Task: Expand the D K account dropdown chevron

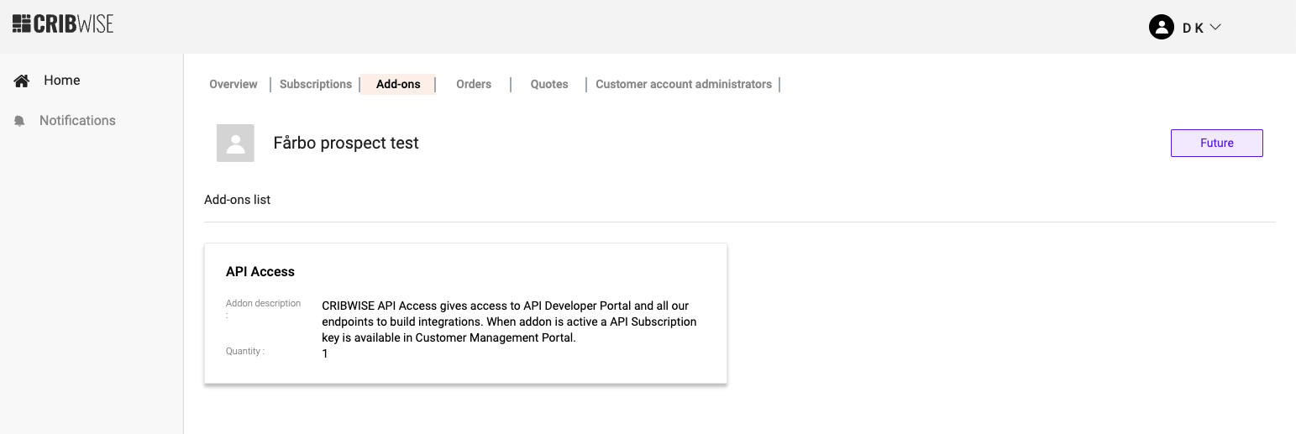Action: pyautogui.click(x=1215, y=27)
